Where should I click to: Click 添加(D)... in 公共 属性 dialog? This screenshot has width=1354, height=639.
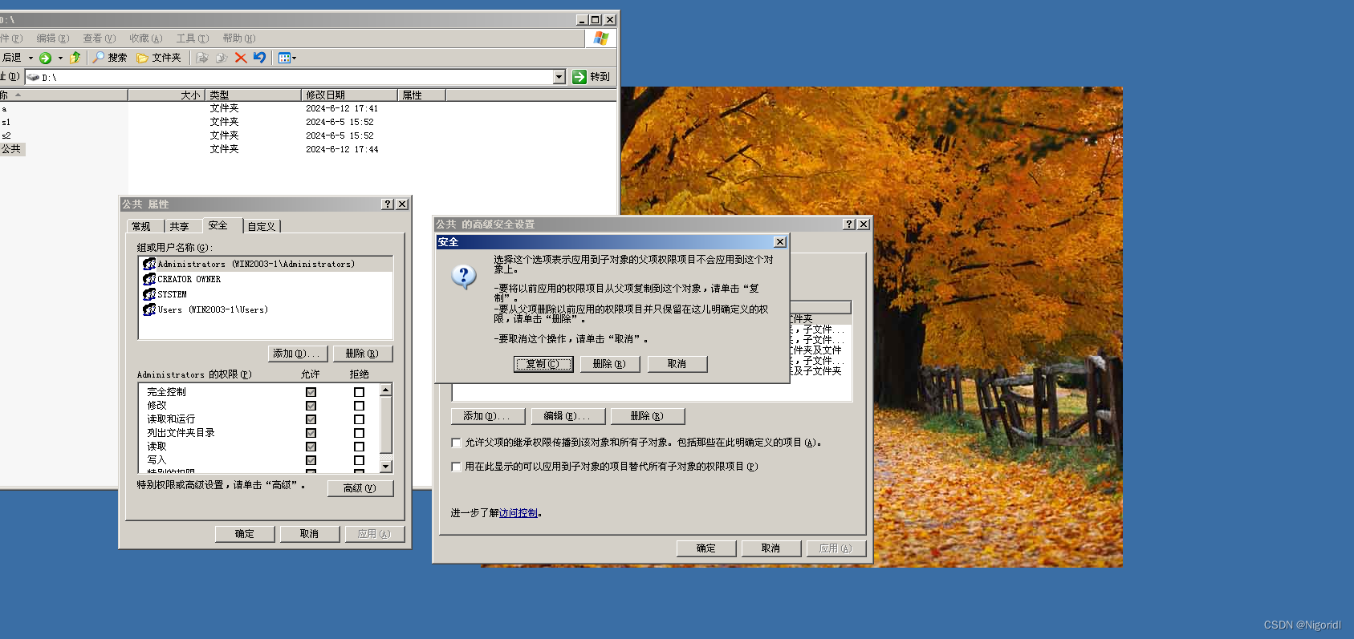coord(296,354)
